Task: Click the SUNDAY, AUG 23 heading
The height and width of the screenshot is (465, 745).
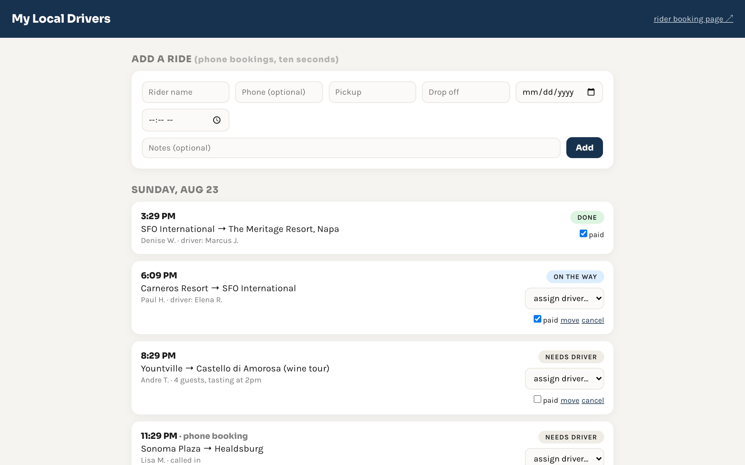Action: tap(175, 190)
